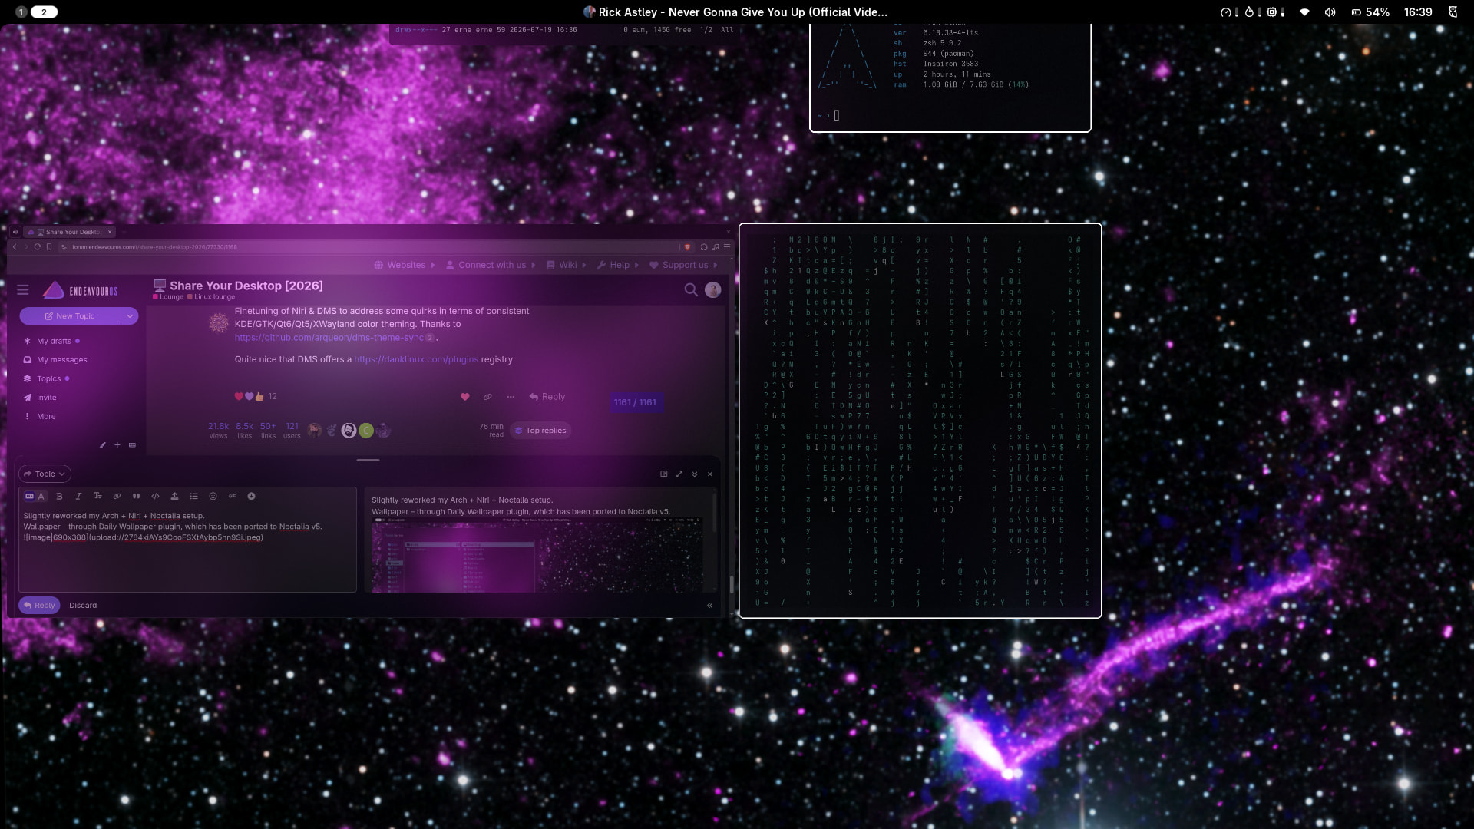Reply to the post above composer
Viewport: 1474px width, 829px height.
[x=547, y=397]
